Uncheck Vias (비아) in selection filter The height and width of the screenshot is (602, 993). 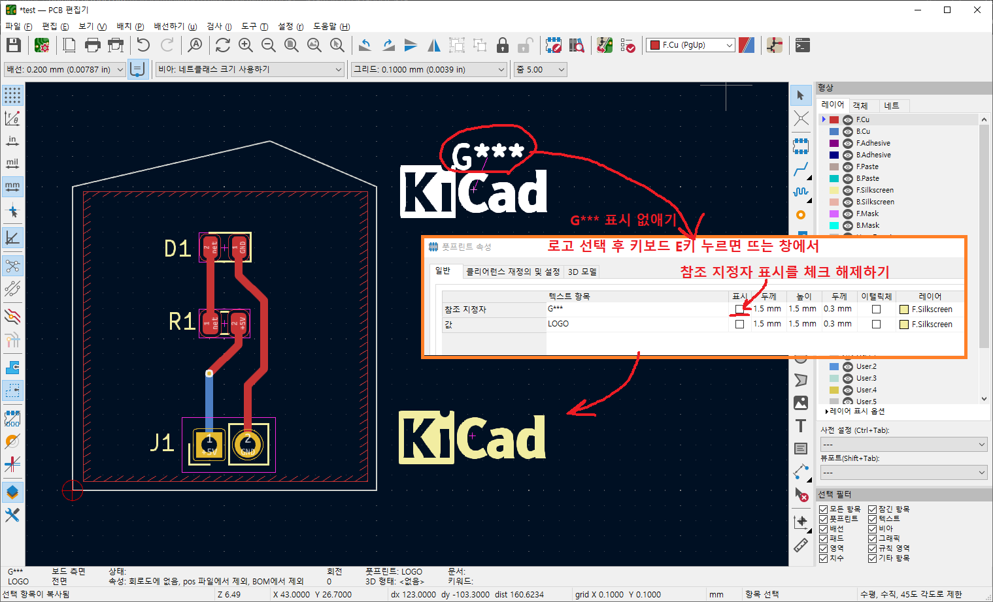873,529
